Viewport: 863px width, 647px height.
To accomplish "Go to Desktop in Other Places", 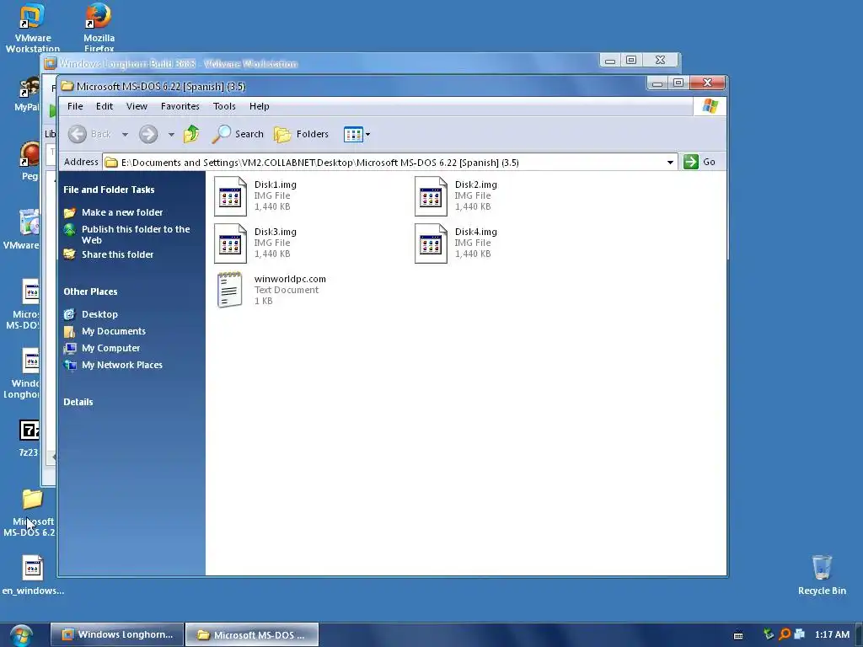I will coord(99,314).
